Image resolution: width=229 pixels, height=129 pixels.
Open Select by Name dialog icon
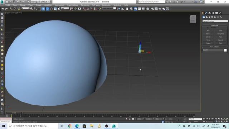(x=35, y=9)
